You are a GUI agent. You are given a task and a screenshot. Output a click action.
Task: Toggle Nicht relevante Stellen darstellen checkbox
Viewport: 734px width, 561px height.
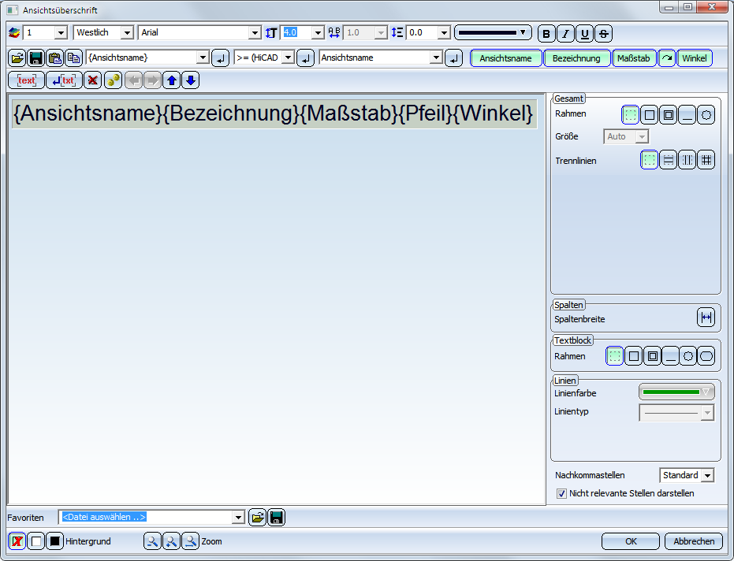561,493
